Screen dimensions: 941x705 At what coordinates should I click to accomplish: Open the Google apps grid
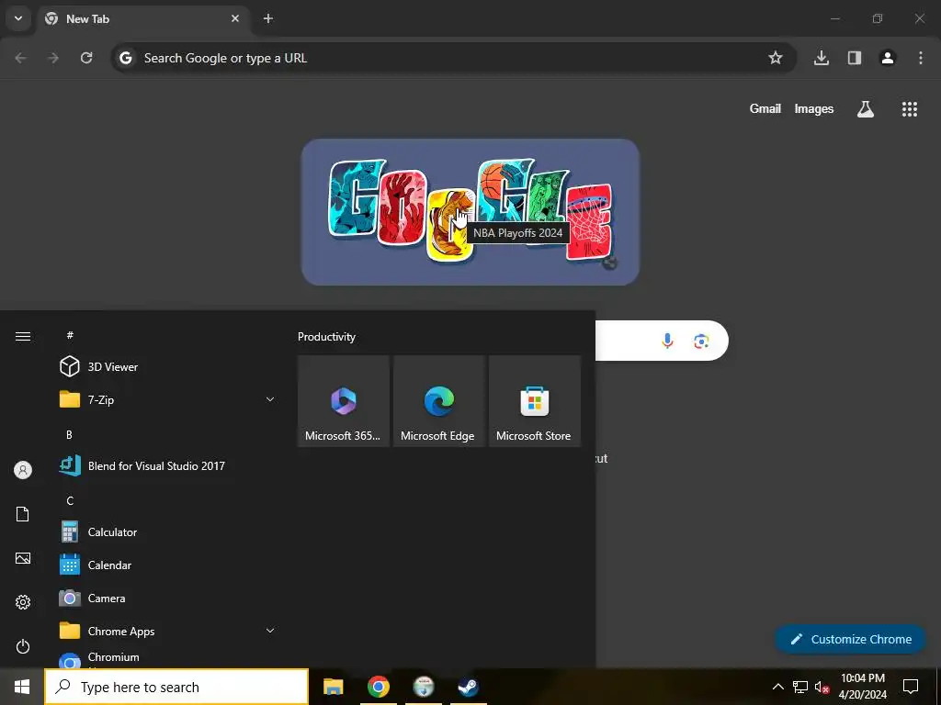910,108
